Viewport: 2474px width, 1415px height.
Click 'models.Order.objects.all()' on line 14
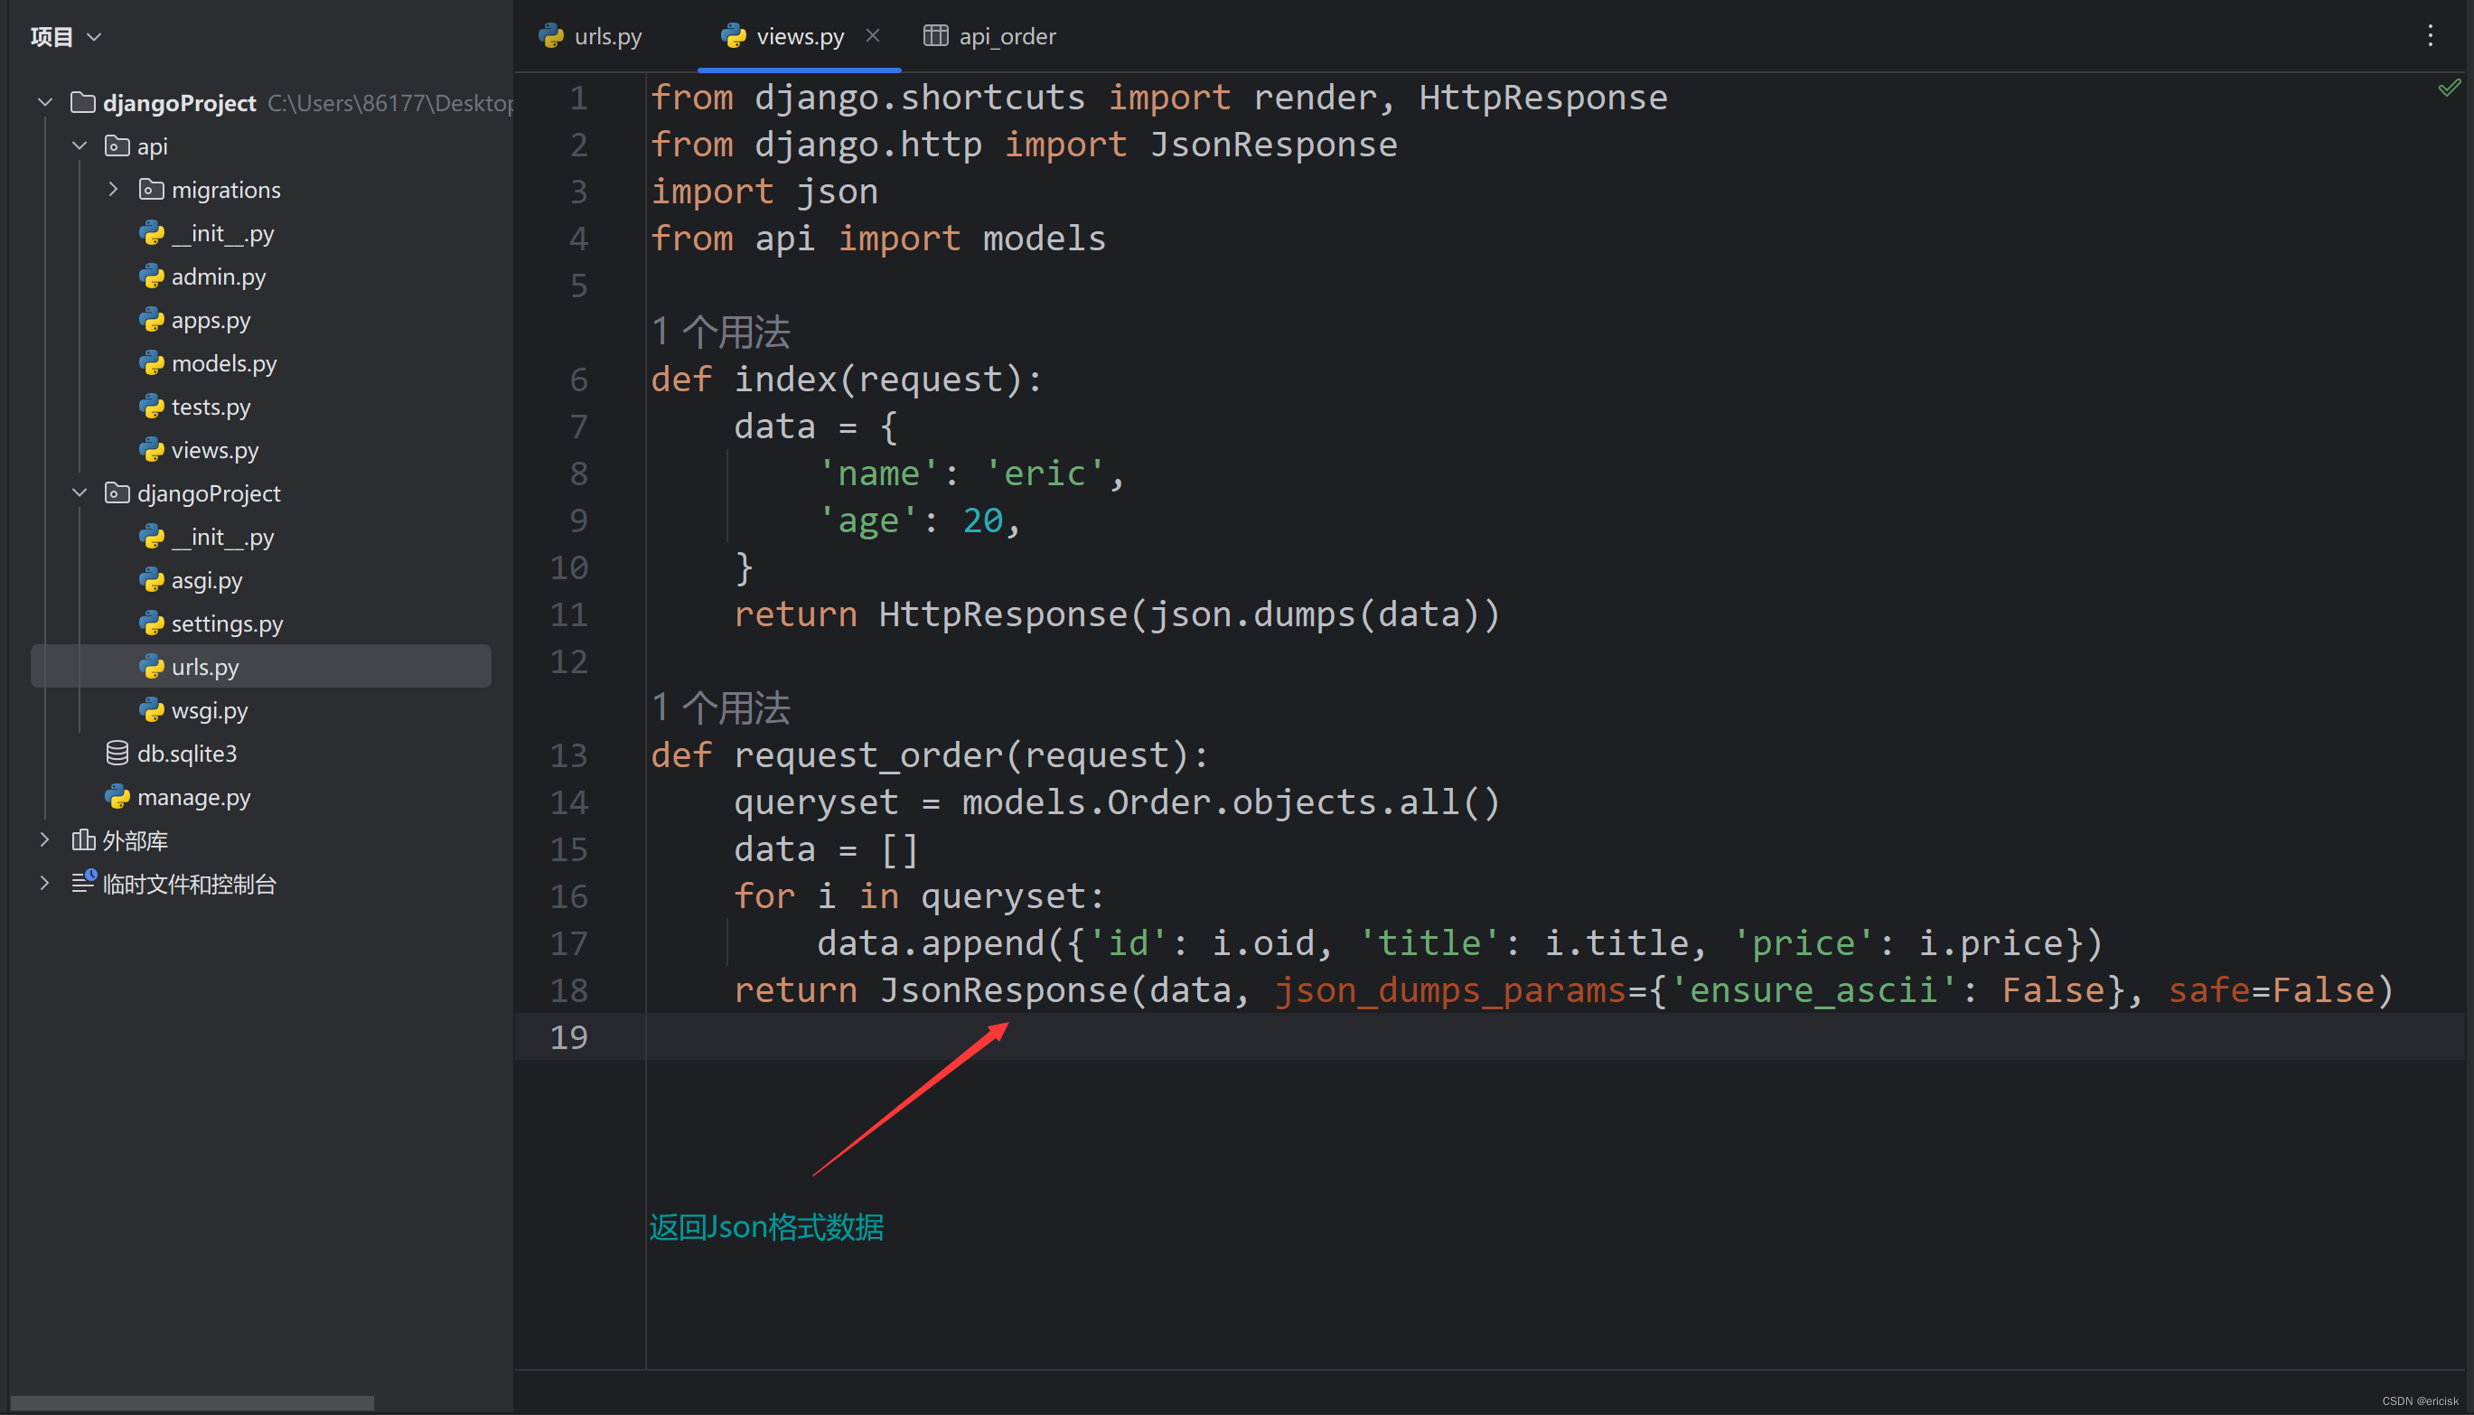tap(1232, 801)
